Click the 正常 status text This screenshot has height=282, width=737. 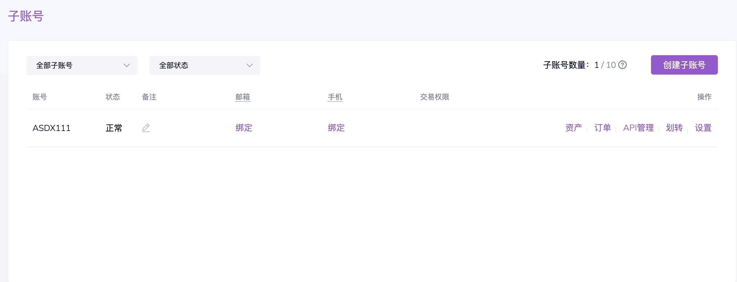(114, 128)
